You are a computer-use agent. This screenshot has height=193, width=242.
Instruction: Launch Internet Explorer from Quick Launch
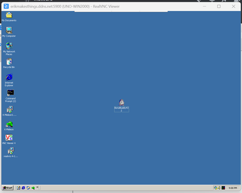(23, 188)
